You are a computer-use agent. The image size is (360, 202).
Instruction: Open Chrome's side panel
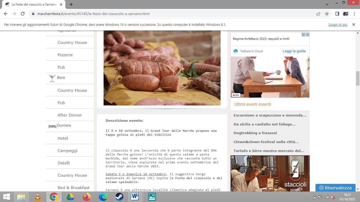pos(337,14)
